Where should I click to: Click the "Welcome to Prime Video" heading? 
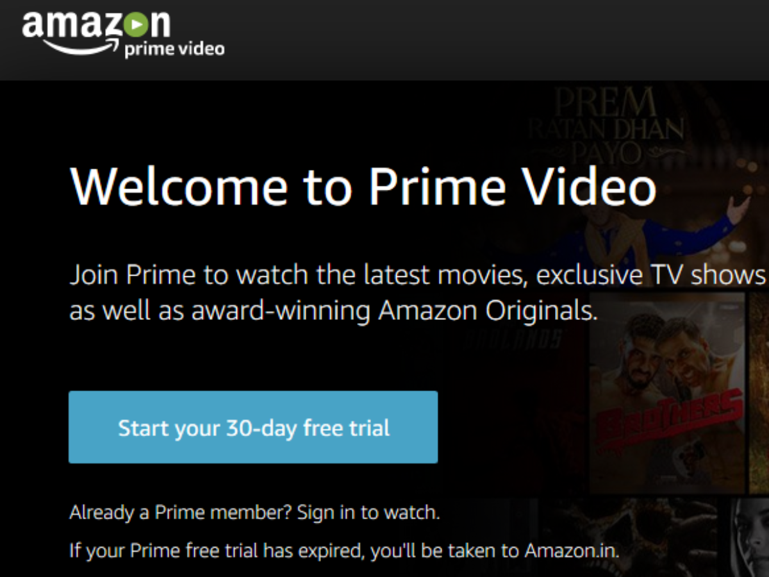pyautogui.click(x=363, y=186)
